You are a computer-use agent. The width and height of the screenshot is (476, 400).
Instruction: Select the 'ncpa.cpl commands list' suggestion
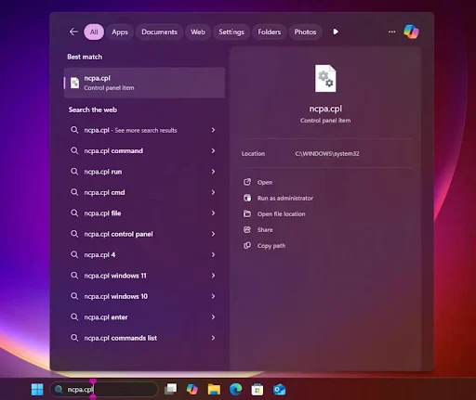[144, 338]
